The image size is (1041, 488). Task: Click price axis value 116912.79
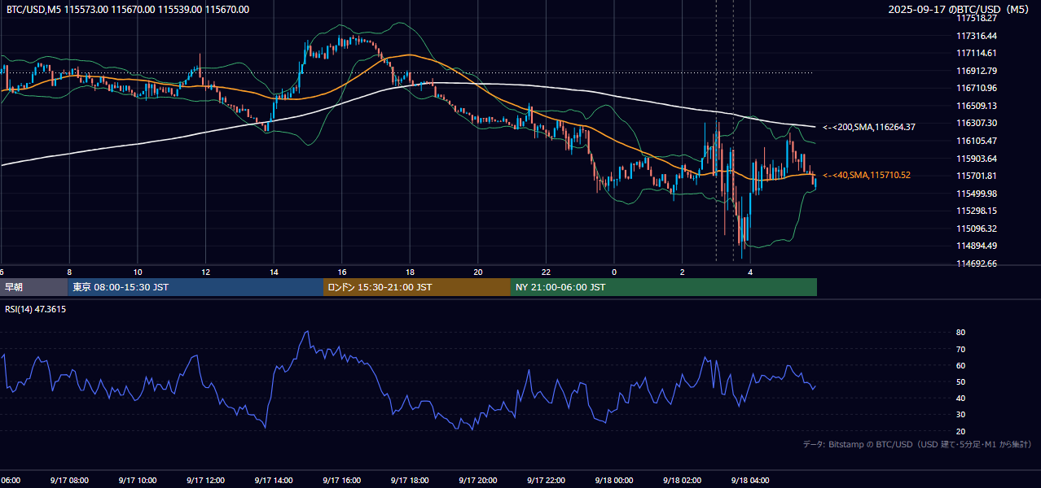976,71
